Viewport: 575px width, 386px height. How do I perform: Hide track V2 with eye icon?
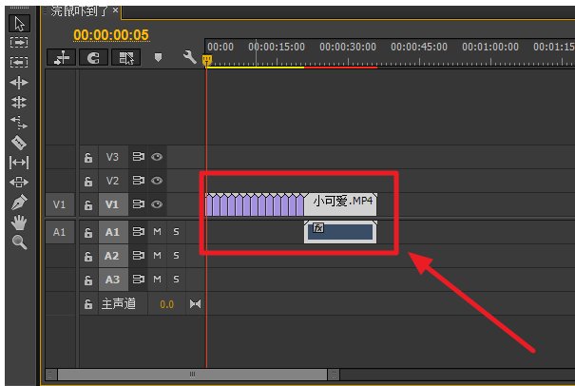[x=157, y=181]
